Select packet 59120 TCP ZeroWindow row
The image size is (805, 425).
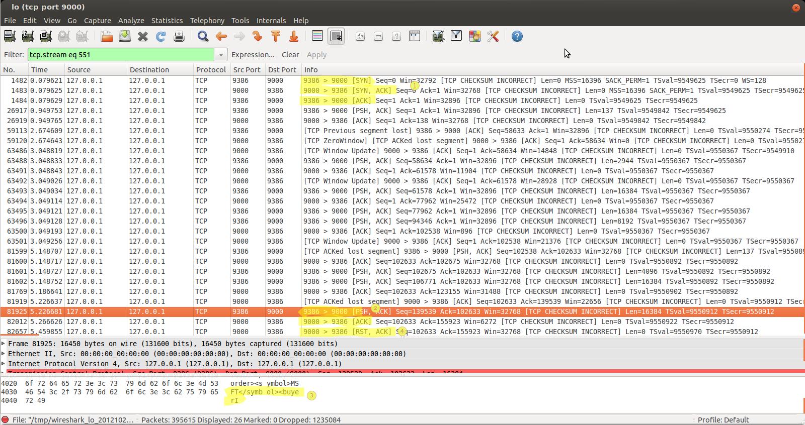pos(402,141)
